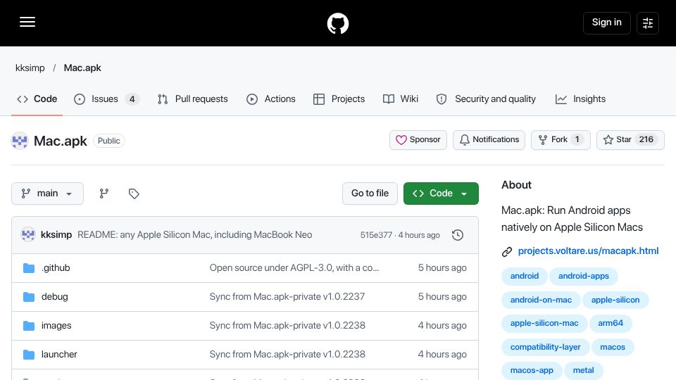The image size is (676, 380).
Task: Expand the green Code dropdown
Action: tap(441, 194)
